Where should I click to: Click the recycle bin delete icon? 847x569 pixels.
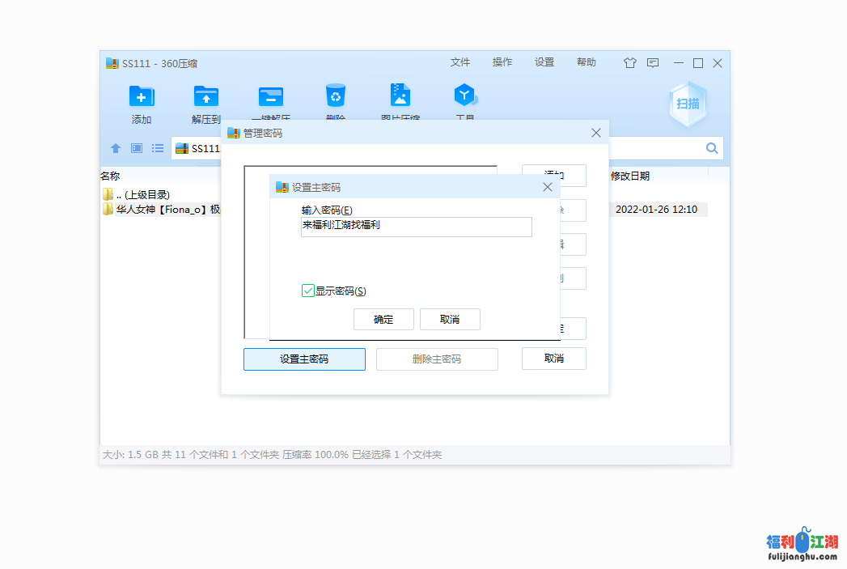point(335,96)
